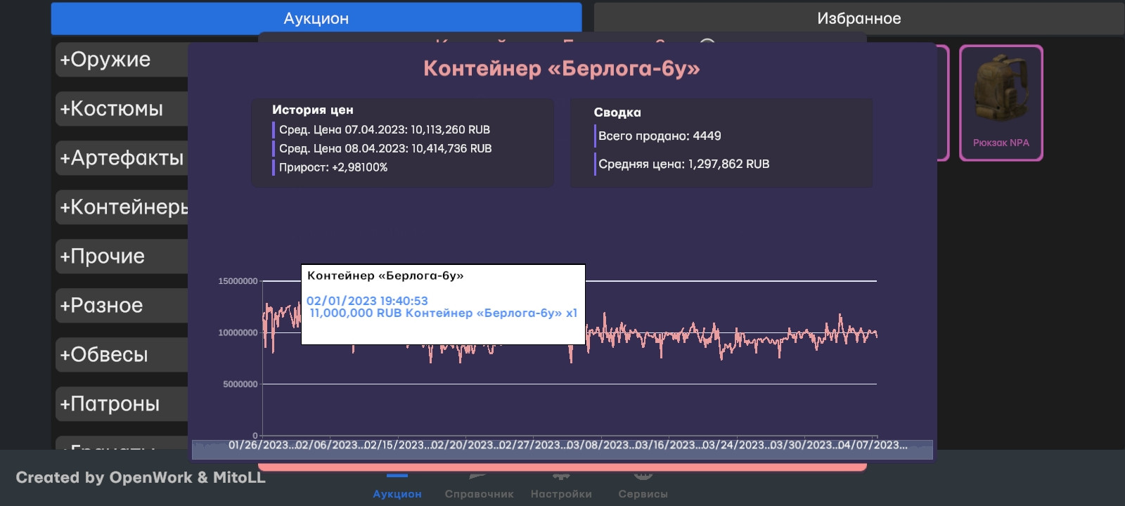Expand the +Обвесы category
This screenshot has height=506, width=1125.
tap(122, 355)
